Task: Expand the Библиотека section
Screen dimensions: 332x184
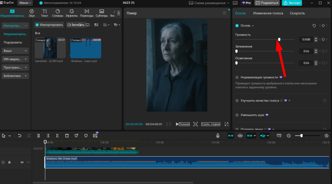Action: click(15, 76)
